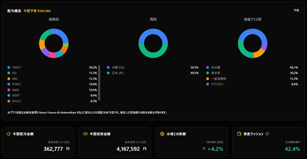Click the orange dot beside MO

9,78
